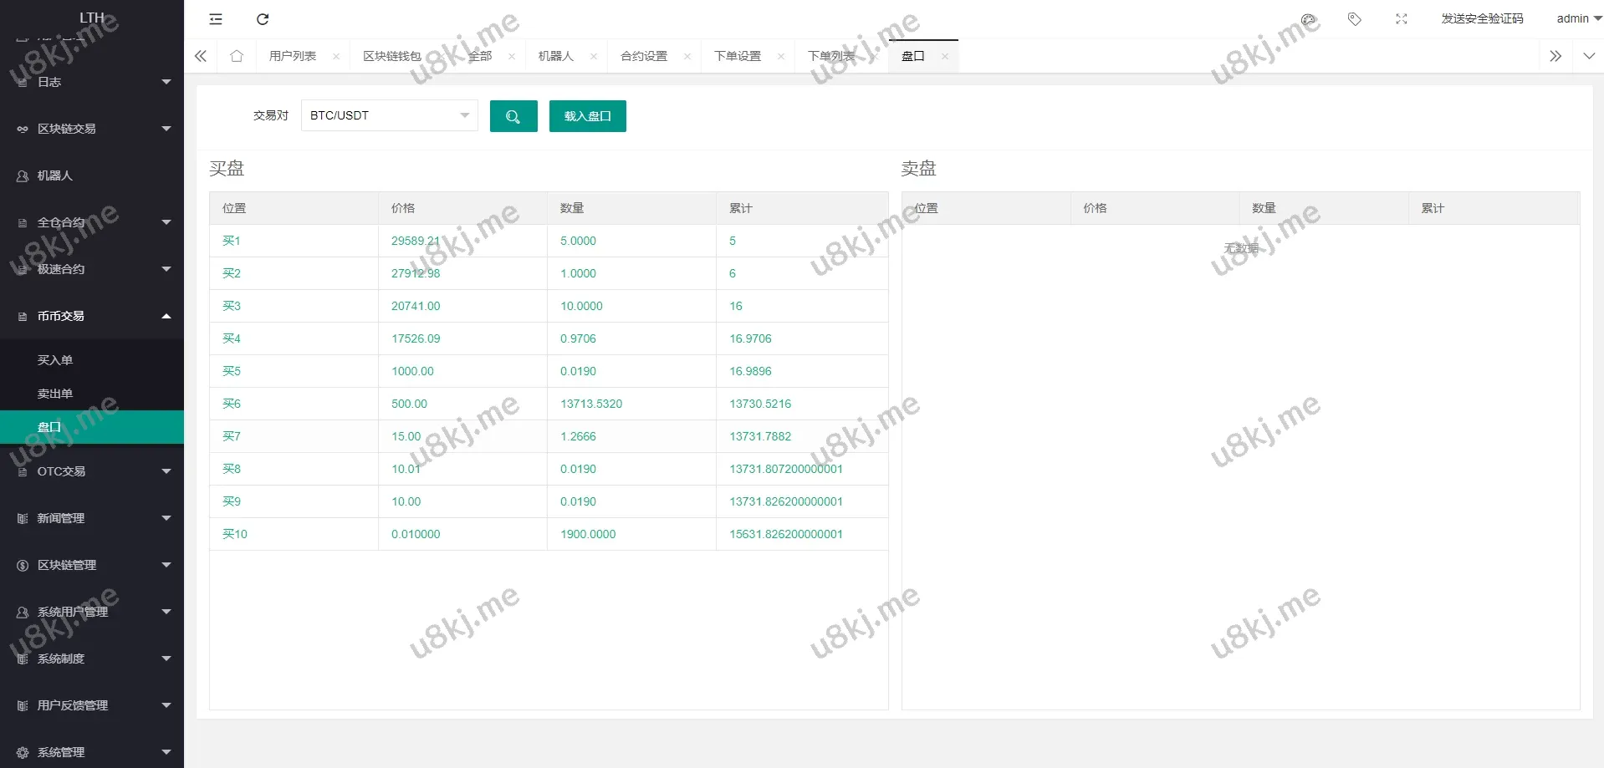Toggle fullscreen mode icon
Image resolution: width=1604 pixels, height=768 pixels.
(1402, 19)
